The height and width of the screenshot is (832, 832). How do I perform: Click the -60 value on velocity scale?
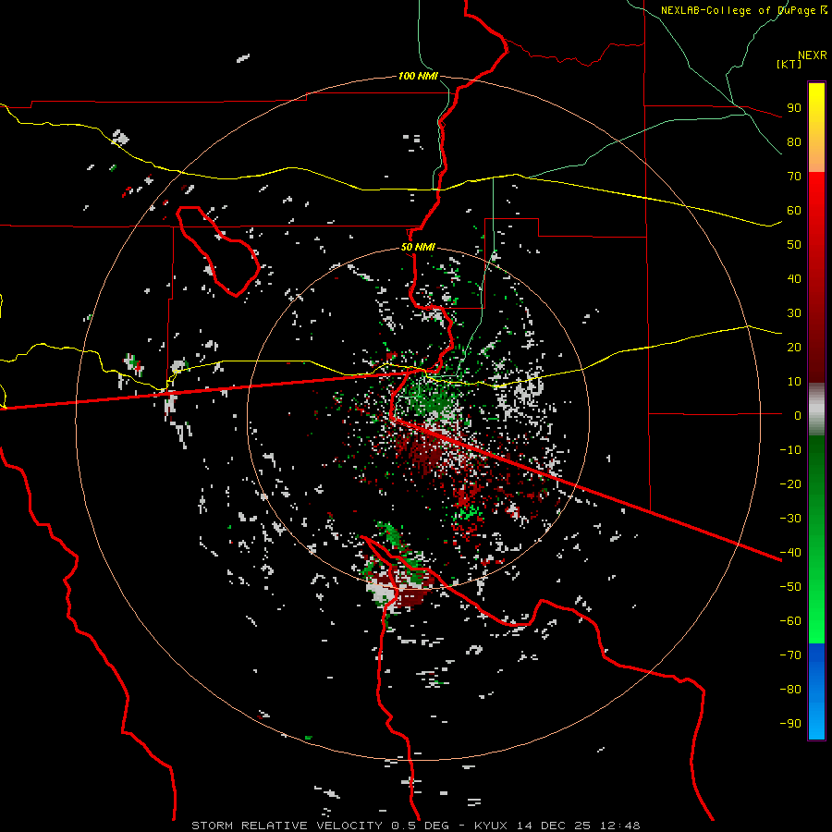click(x=790, y=621)
